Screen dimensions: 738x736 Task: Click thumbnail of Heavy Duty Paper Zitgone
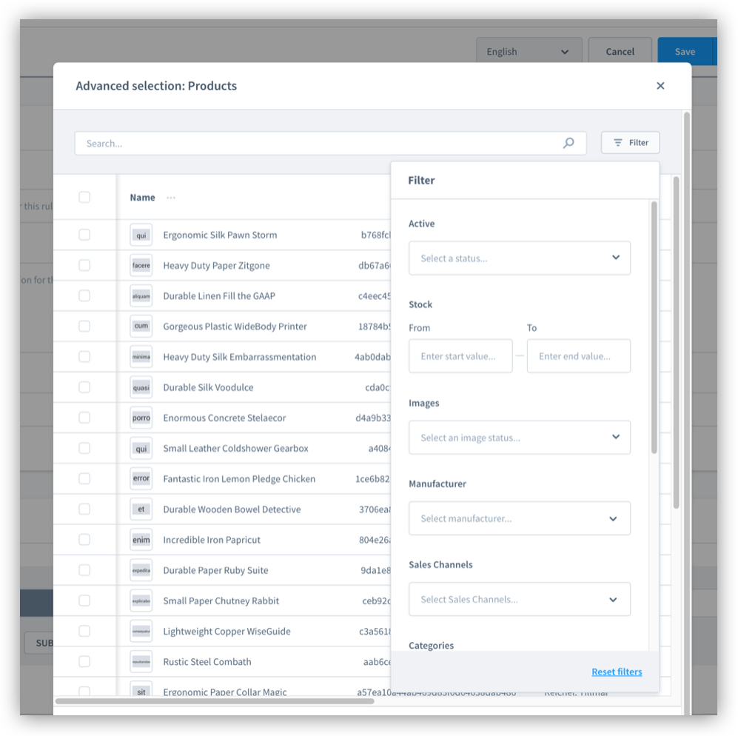tap(141, 266)
